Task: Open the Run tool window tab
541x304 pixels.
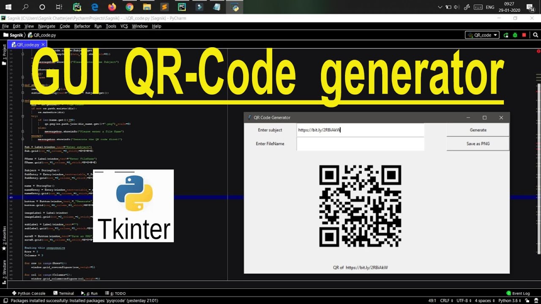Action: tap(89, 293)
